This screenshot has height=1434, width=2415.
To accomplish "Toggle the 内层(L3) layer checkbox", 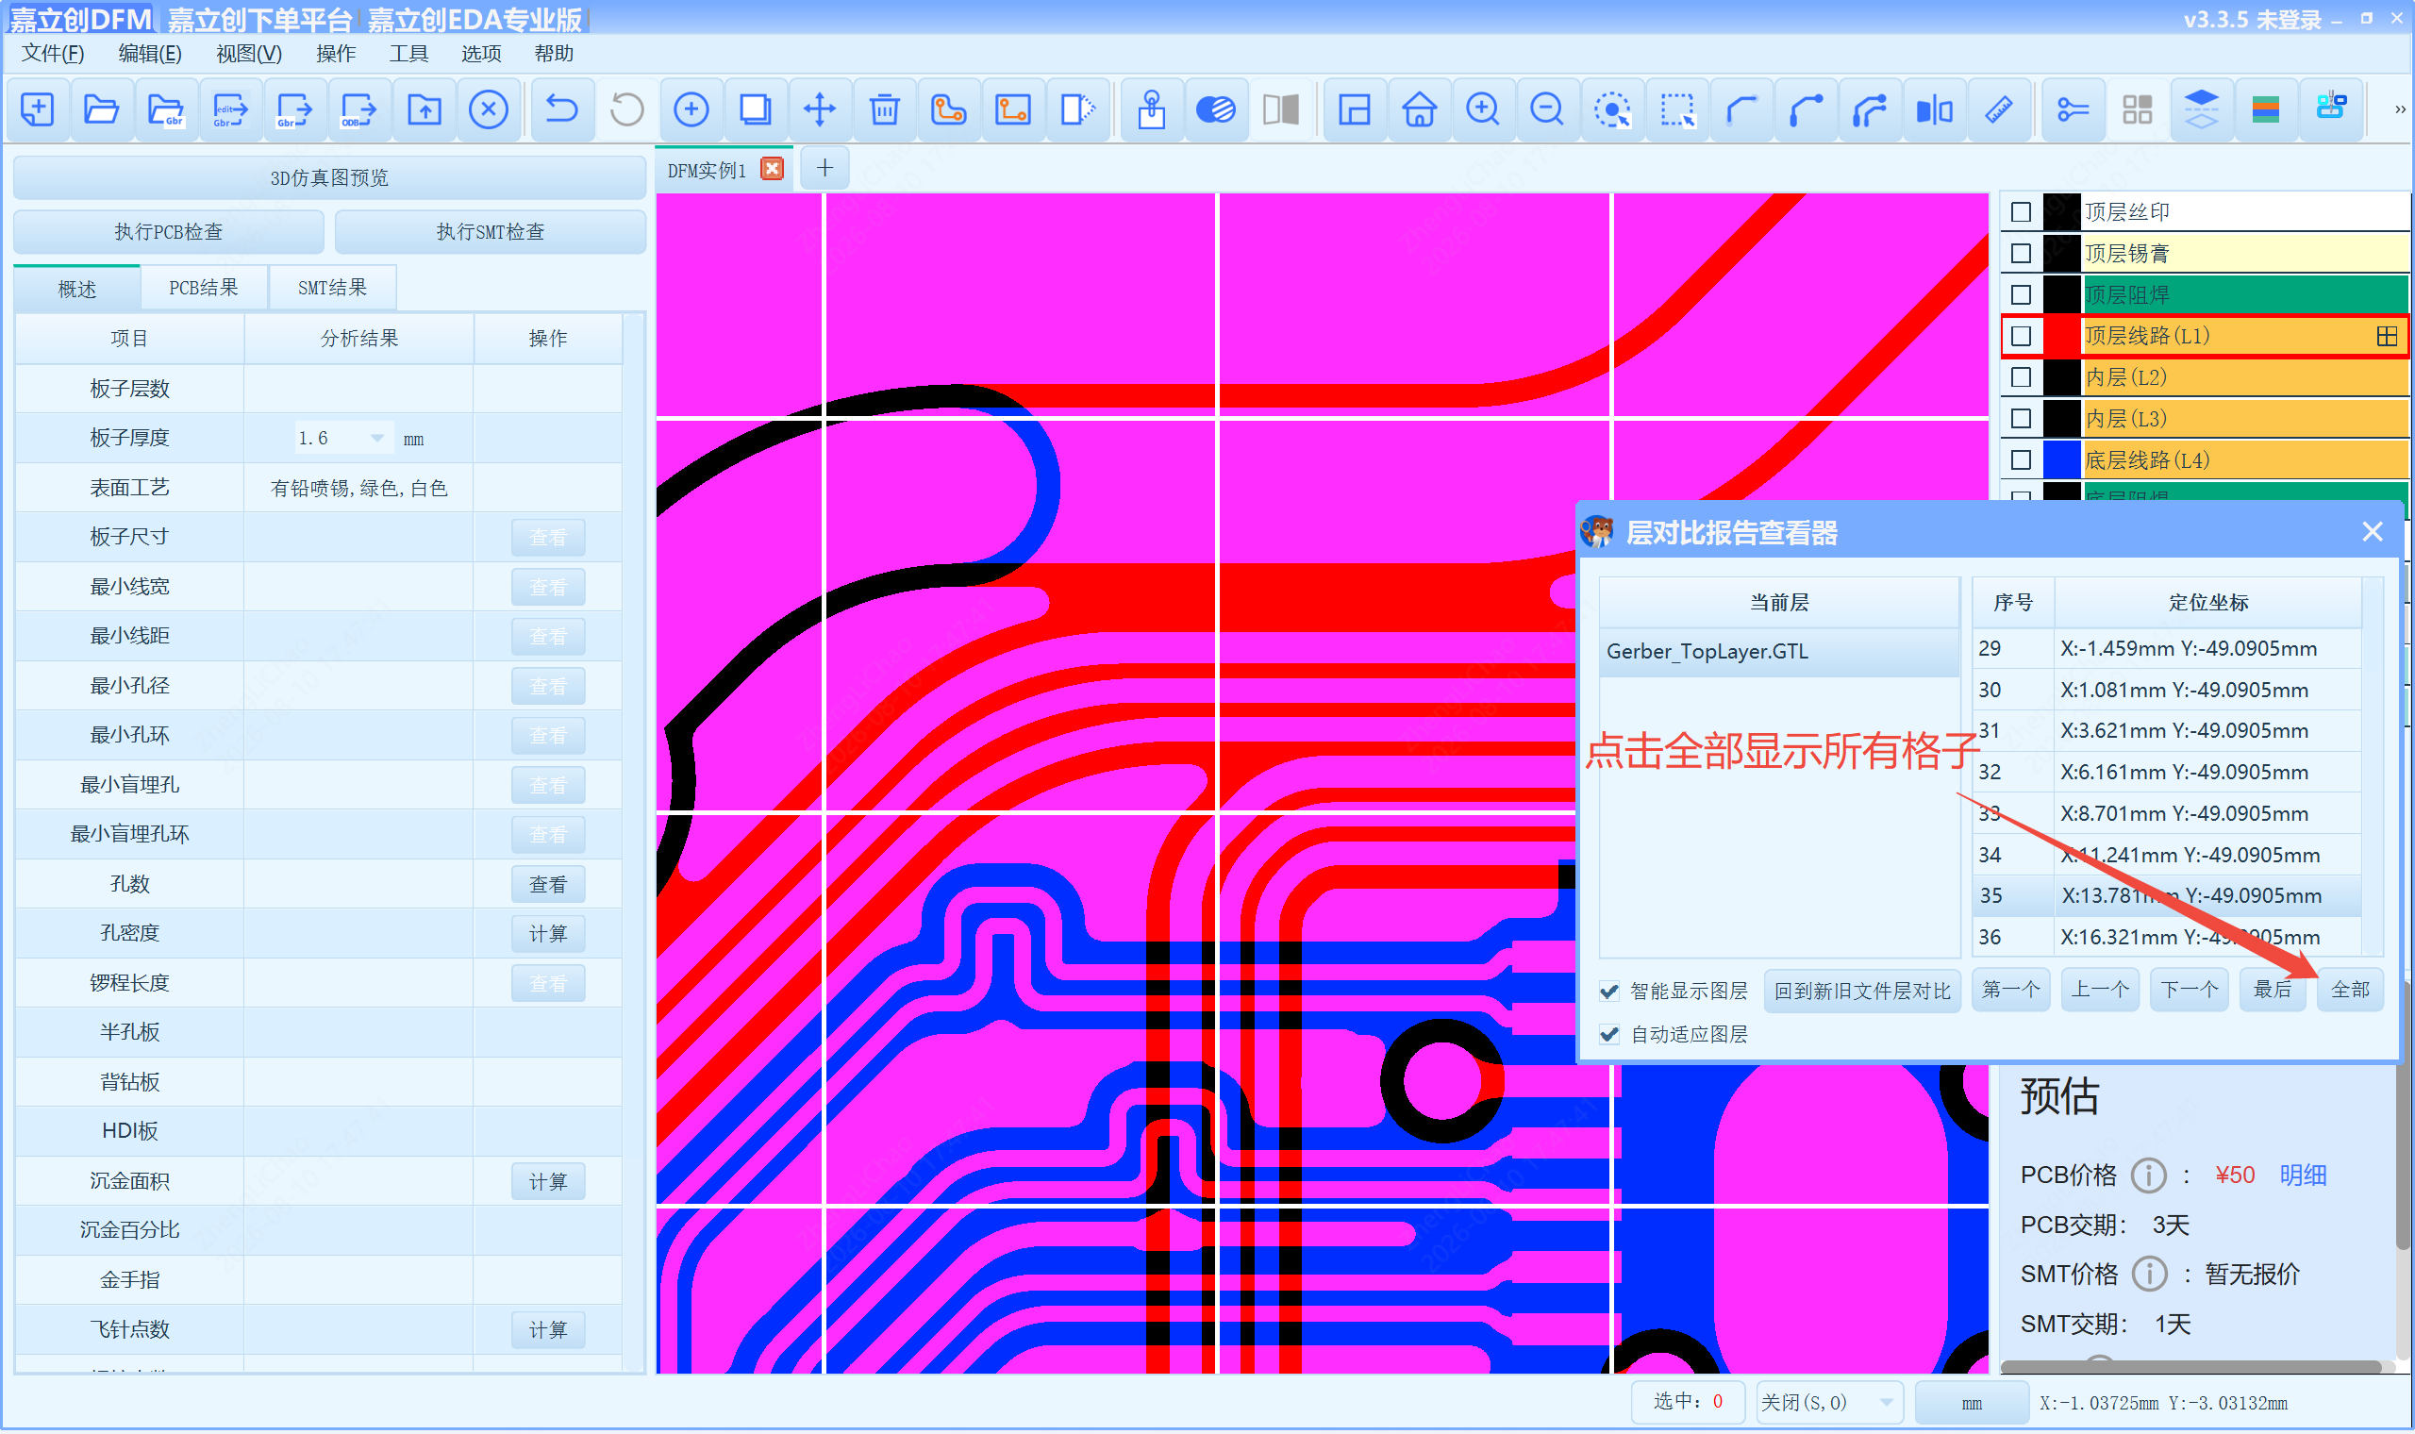I will point(2021,420).
